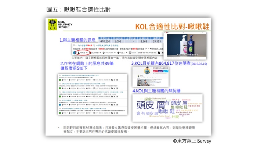The width and height of the screenshot is (257, 147).
Task: Open the PewDiePie vs T-Series post title link
Action: pos(80,75)
